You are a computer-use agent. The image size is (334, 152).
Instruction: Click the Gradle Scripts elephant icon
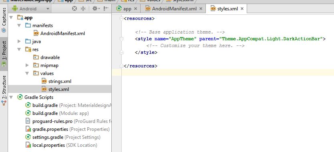tap(20, 97)
